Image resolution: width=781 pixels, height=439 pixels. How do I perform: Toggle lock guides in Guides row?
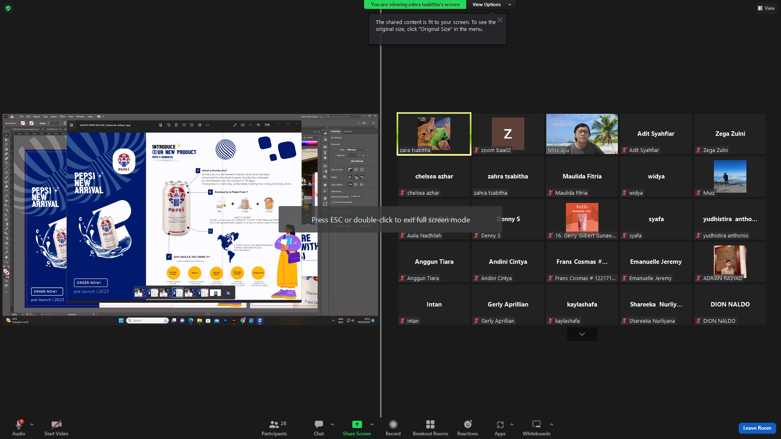[x=356, y=177]
